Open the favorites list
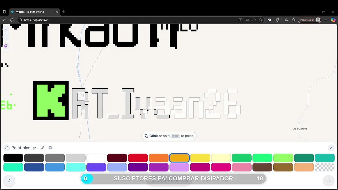 click(294, 20)
